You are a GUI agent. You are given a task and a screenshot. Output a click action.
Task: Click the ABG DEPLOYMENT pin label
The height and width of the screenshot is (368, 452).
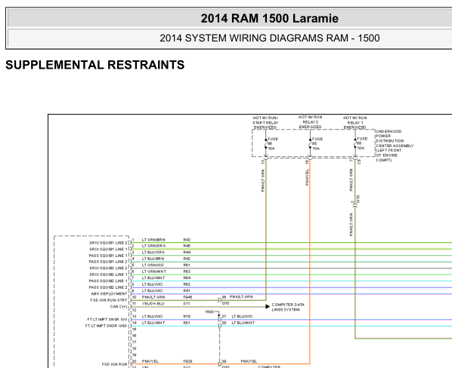pyautogui.click(x=109, y=294)
